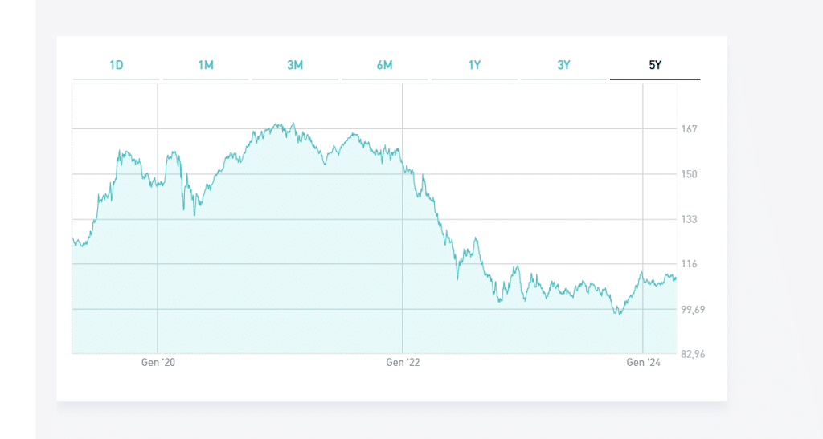Click the active 5Y tab
Viewport: 823px width, 439px height.
click(654, 65)
